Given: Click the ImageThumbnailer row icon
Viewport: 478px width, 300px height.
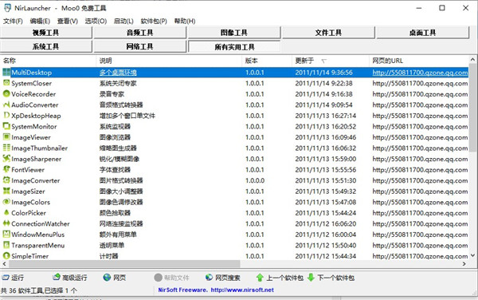Looking at the screenshot, I should [6, 148].
